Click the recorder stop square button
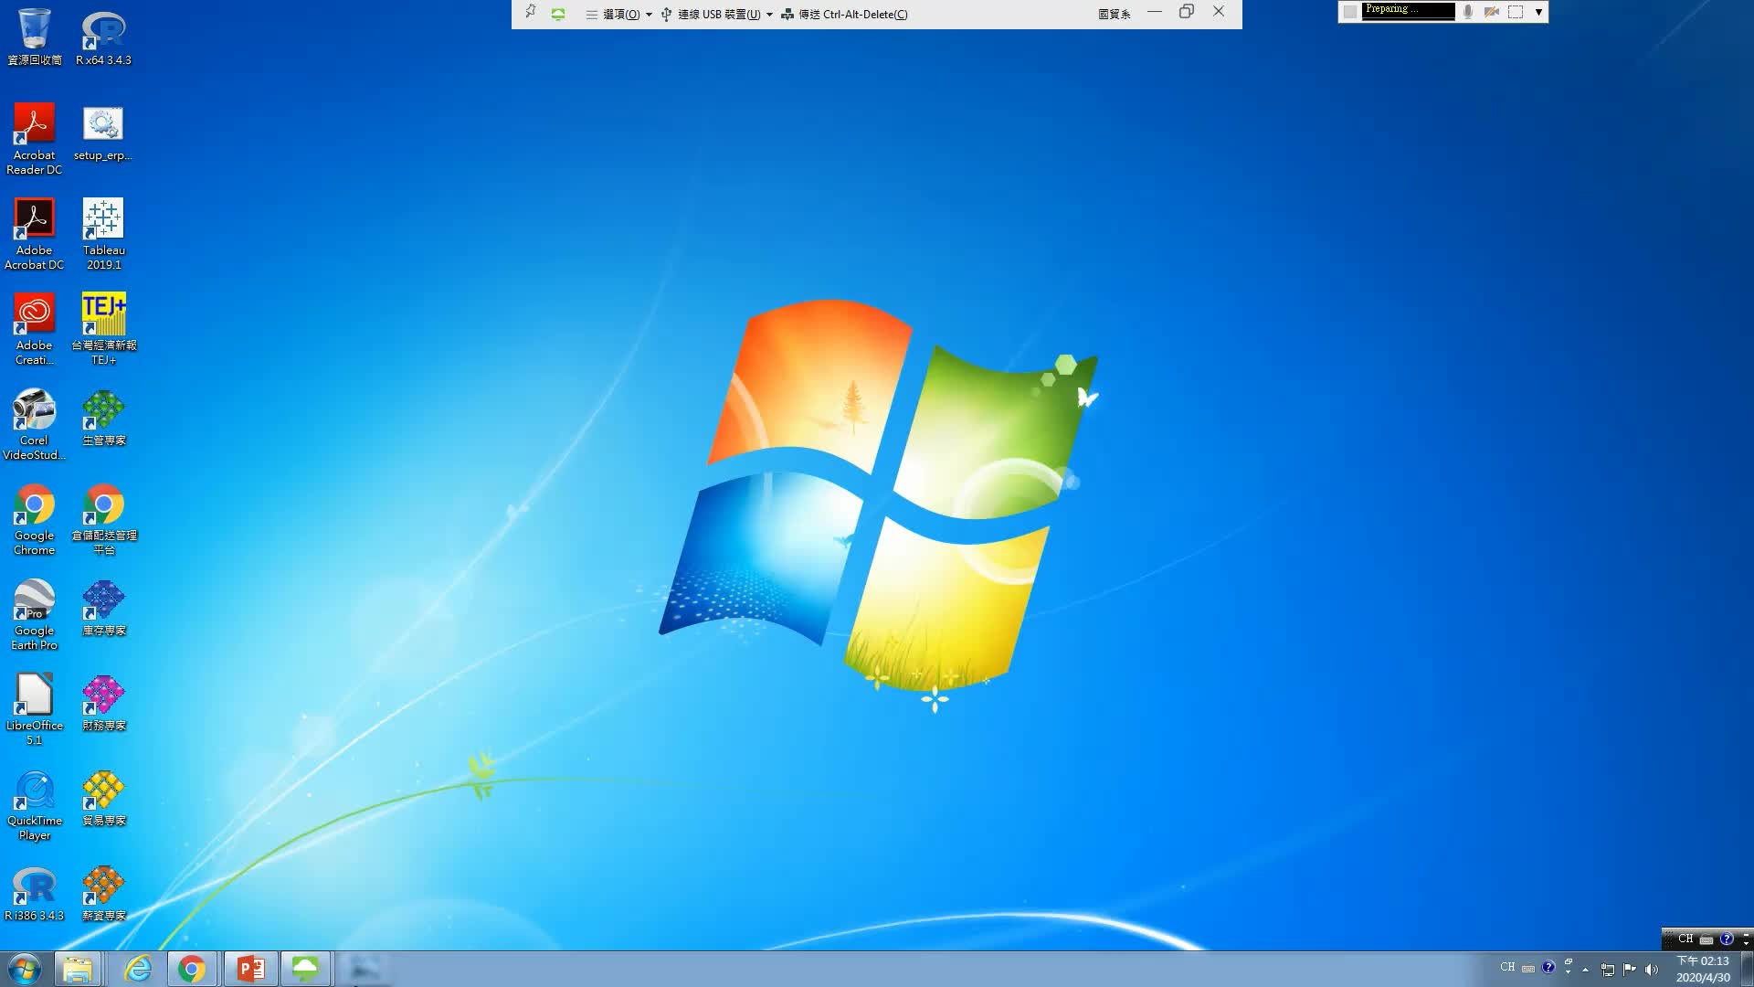 [1350, 12]
